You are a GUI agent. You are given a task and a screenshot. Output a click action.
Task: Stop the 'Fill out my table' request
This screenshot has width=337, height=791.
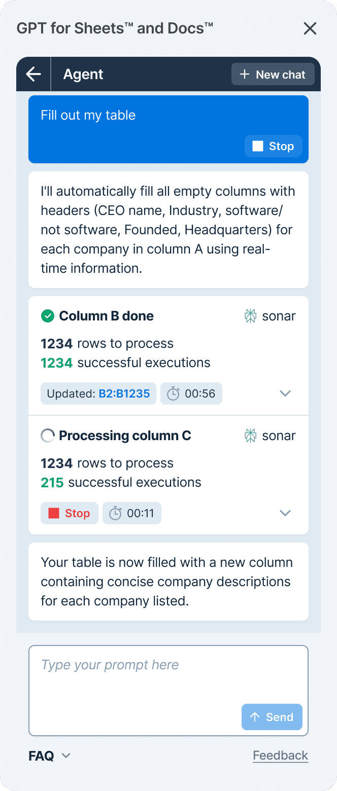(x=274, y=146)
